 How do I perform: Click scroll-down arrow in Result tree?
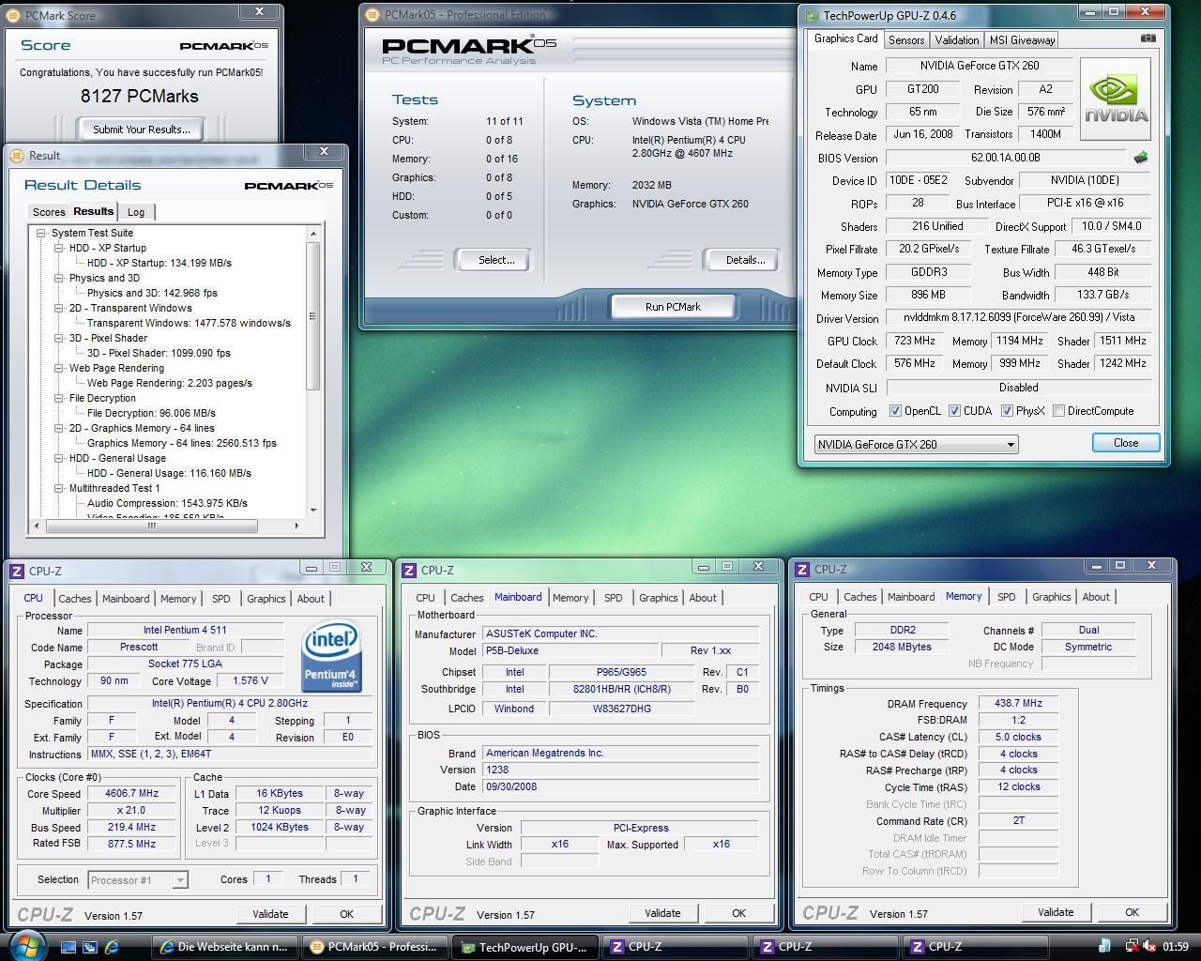click(313, 510)
